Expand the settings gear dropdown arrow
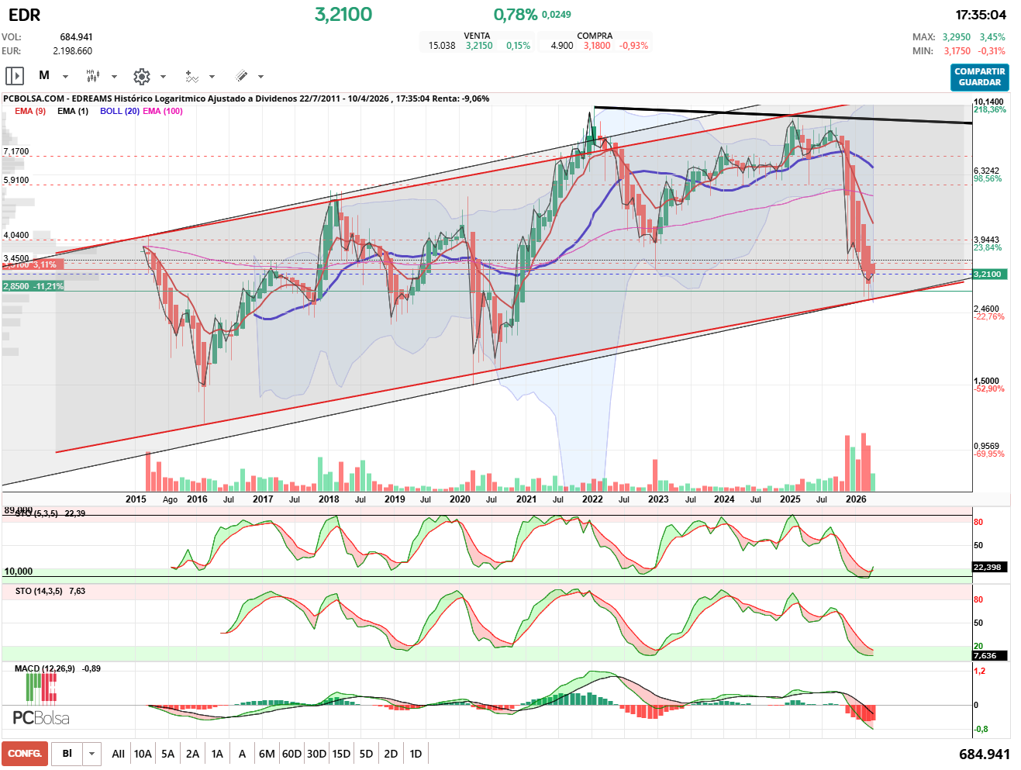This screenshot has width=1021, height=770. point(163,77)
